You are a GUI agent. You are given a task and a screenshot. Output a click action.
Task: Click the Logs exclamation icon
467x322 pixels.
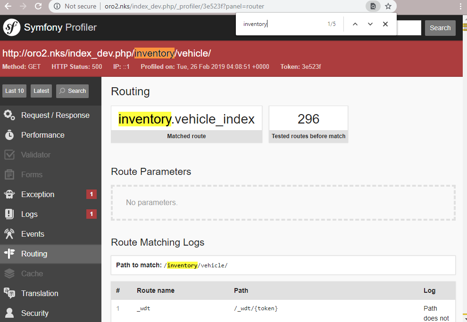[x=9, y=215]
